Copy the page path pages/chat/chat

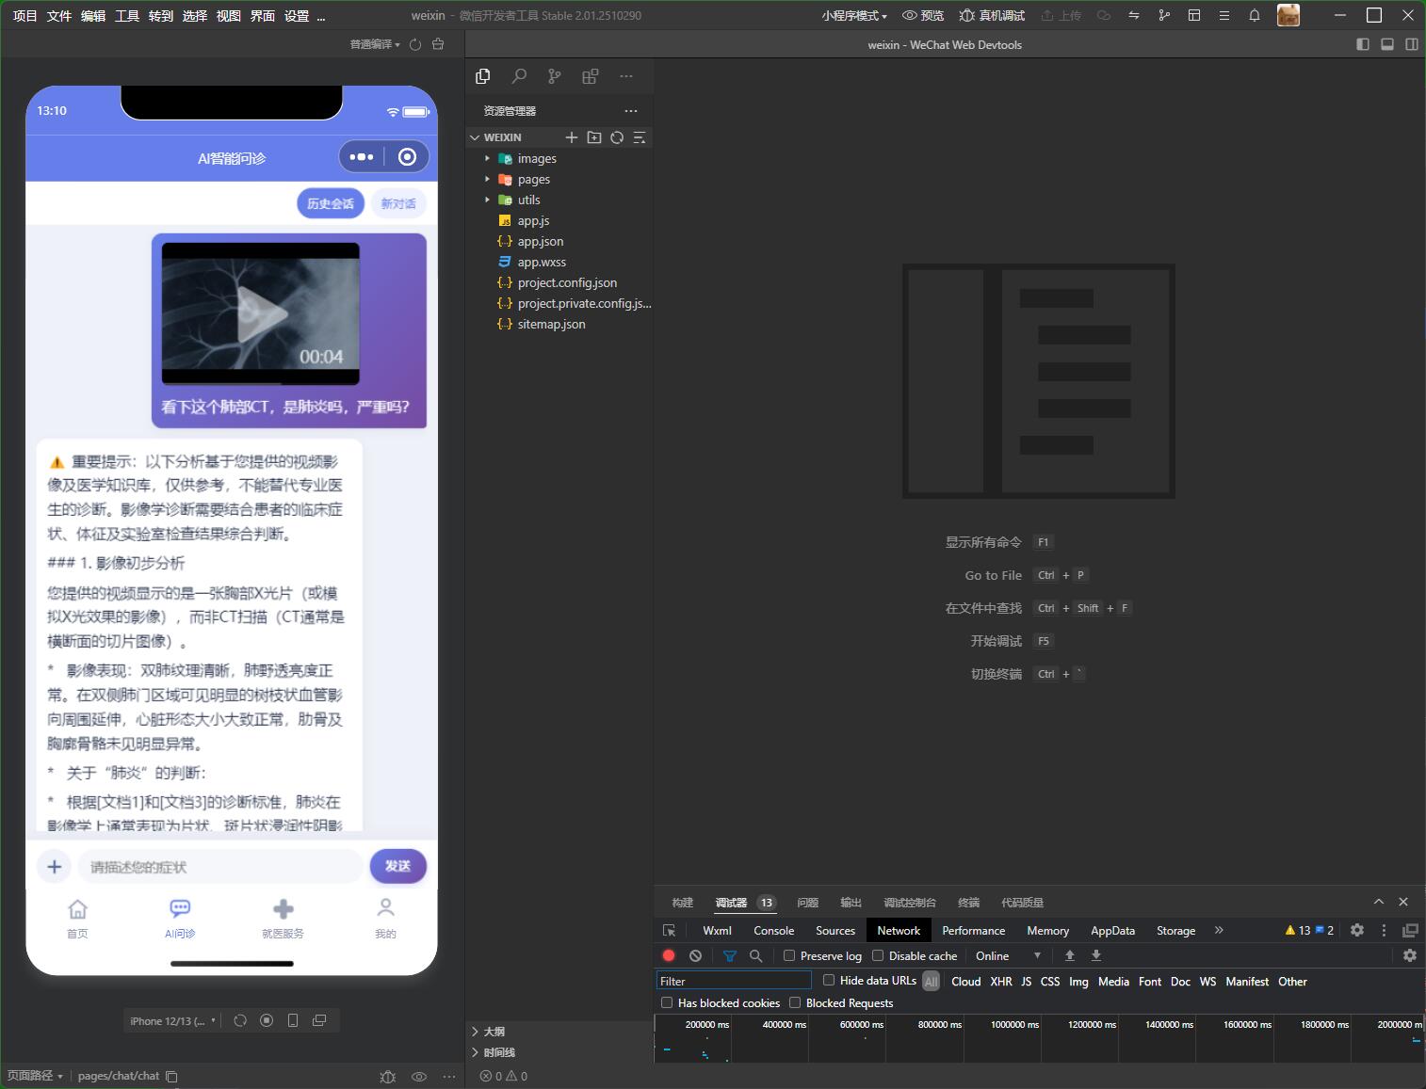pos(171,1076)
